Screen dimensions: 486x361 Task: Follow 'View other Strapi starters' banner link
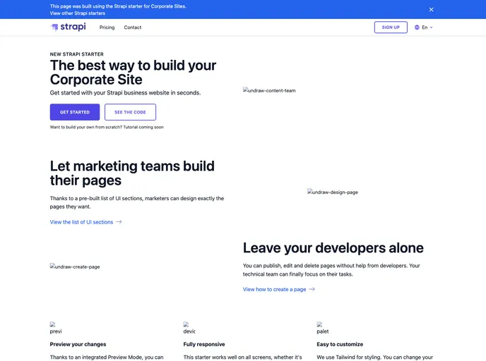pos(78,13)
